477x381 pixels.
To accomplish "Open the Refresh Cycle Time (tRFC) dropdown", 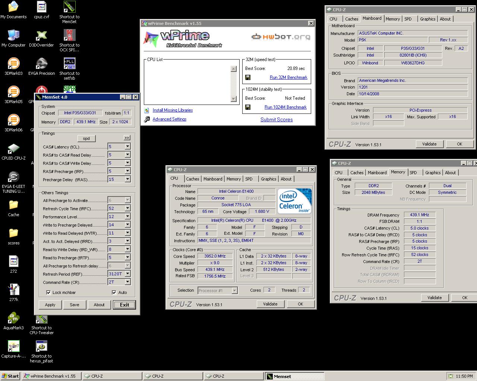I will 127,208.
